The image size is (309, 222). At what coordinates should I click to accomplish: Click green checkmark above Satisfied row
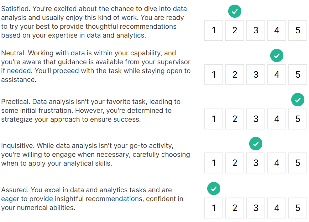tap(235, 11)
